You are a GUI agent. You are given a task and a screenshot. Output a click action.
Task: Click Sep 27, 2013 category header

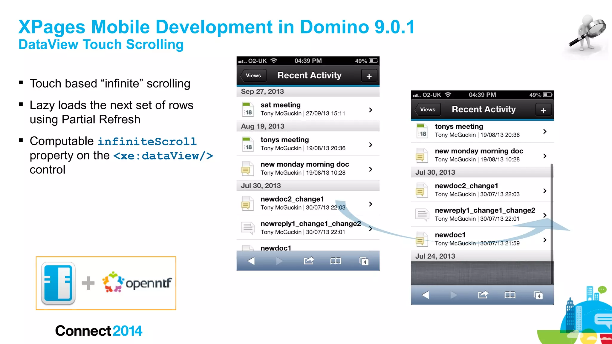point(308,91)
